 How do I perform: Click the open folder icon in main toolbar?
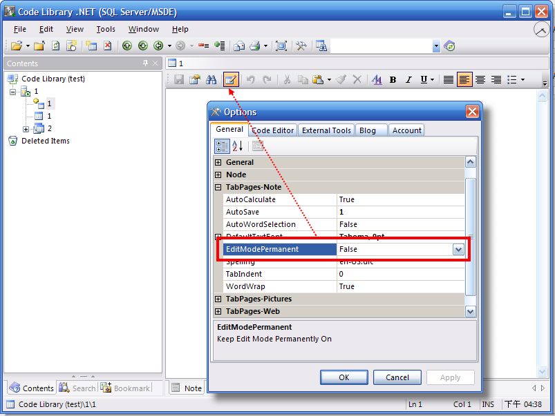pos(17,46)
